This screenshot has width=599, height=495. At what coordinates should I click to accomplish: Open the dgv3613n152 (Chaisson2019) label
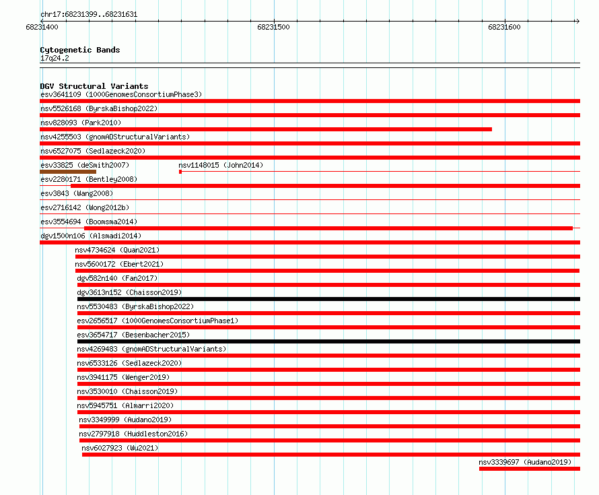point(129,292)
